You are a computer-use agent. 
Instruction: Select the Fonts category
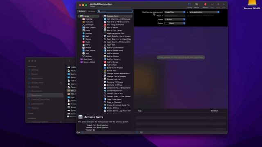point(86,31)
